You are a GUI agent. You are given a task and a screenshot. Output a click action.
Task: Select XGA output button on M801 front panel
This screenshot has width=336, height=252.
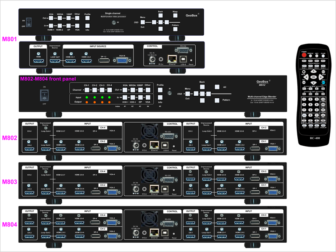51,18
